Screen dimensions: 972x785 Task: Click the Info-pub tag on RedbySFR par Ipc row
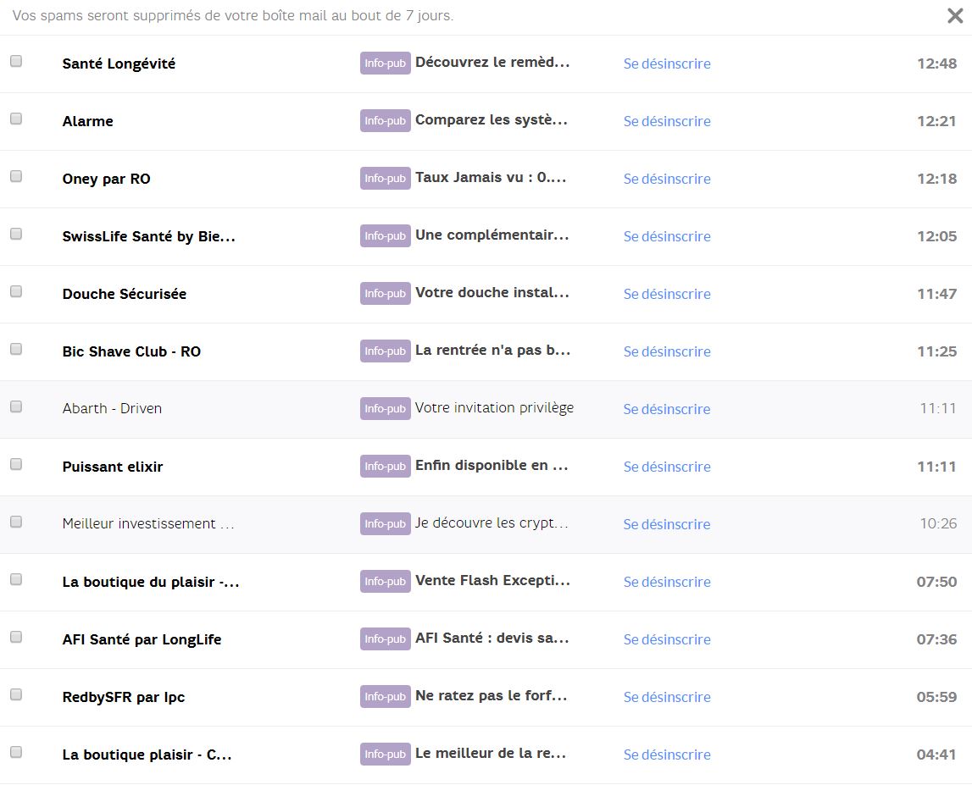coord(385,696)
